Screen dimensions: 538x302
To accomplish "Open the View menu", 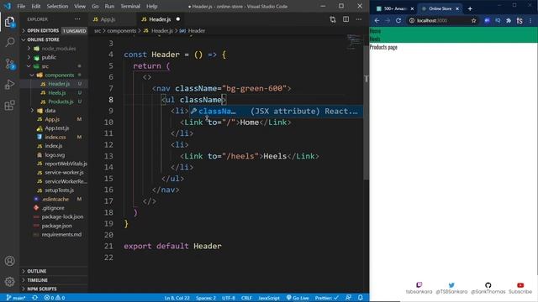I will pos(80,6).
